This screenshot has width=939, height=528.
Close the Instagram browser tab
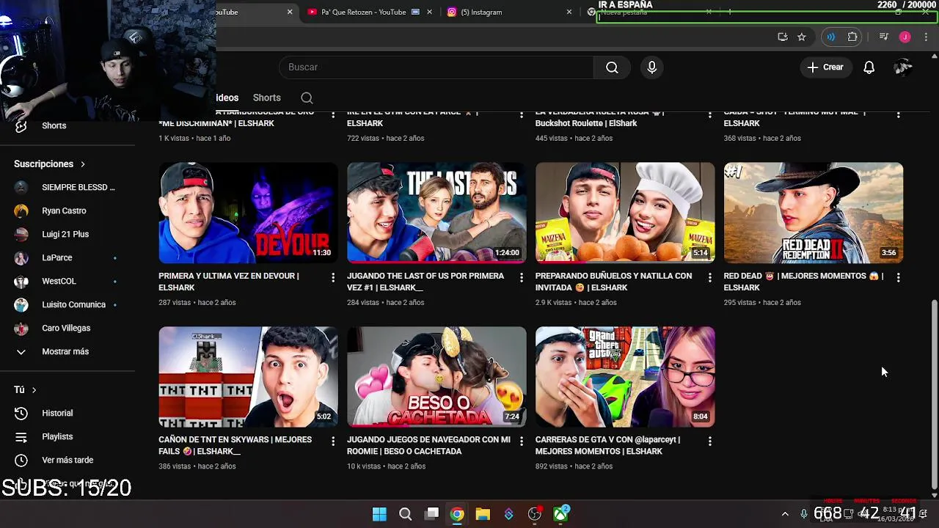[x=569, y=12]
